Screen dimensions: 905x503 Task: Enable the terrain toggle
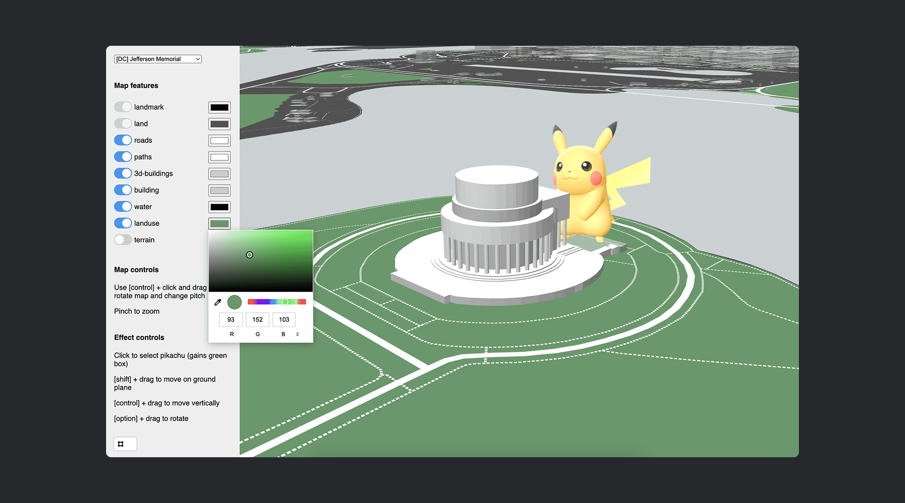click(x=123, y=240)
